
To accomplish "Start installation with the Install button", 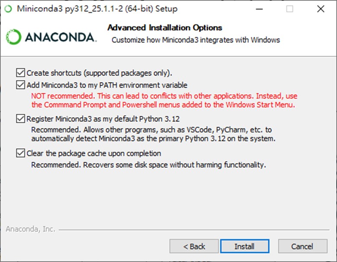I will click(244, 246).
